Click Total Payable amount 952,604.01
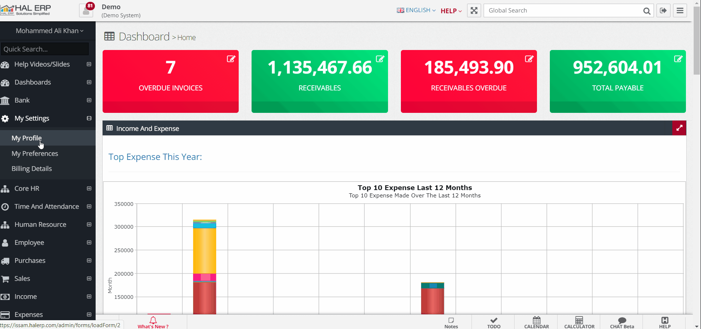Screen dimensions: 701x329 (618, 68)
